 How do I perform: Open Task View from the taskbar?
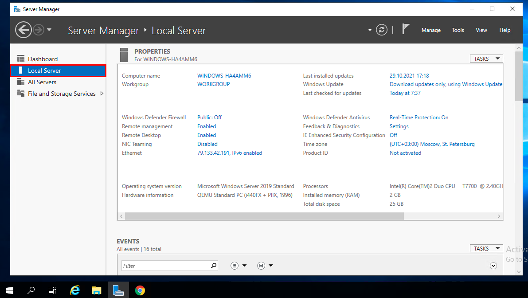tap(52, 290)
